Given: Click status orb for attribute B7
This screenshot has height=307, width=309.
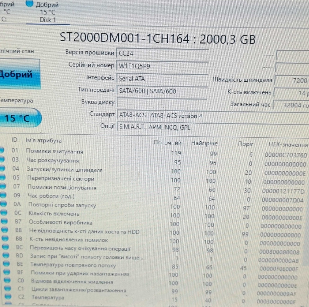Looking at the screenshot, I should [x=4, y=221].
